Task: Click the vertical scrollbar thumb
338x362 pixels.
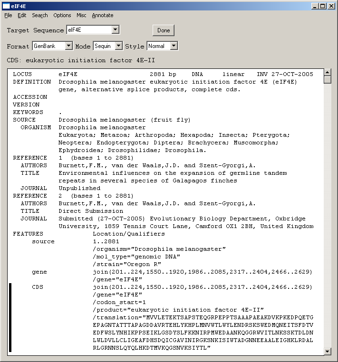Action: pyautogui.click(x=327, y=80)
